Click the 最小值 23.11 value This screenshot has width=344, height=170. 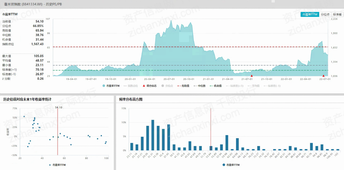40,65
